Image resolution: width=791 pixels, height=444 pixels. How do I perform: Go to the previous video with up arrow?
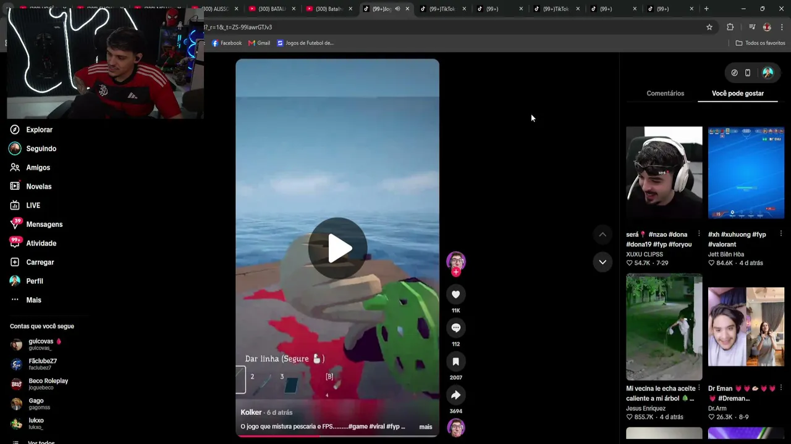point(603,234)
